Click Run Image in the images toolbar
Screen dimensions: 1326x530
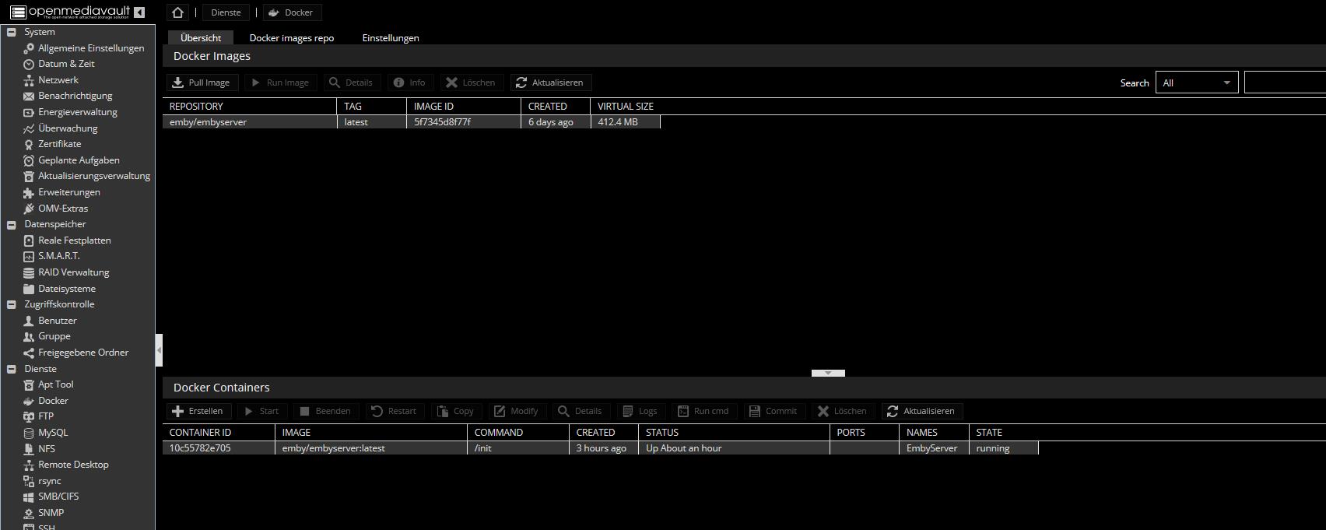click(x=280, y=82)
